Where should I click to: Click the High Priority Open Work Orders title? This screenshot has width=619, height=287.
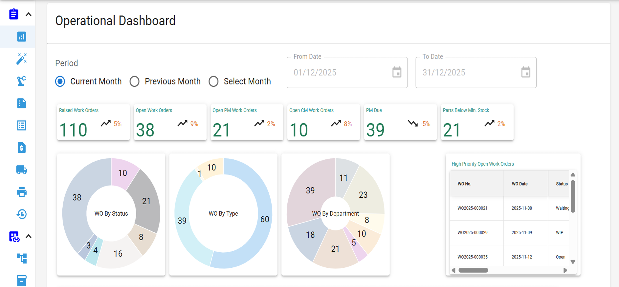pos(482,164)
